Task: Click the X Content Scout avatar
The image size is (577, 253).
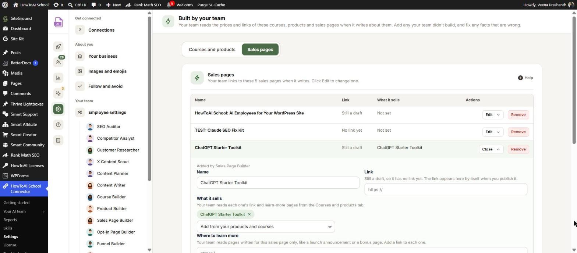Action: [90, 162]
